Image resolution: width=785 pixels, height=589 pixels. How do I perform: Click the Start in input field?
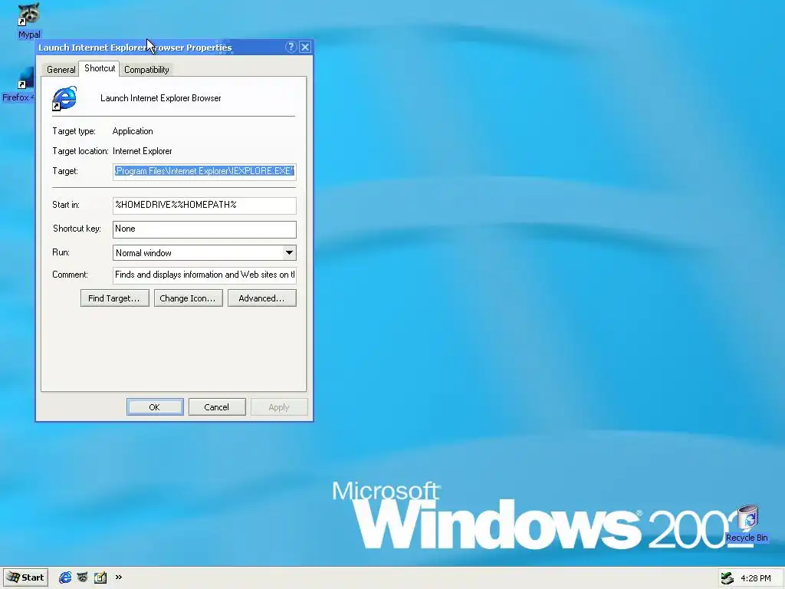click(x=204, y=205)
